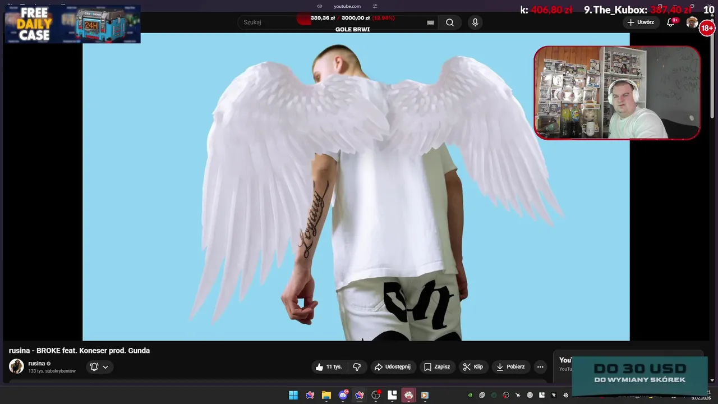Click the page vertical scrollbar down arrow

coord(713,380)
